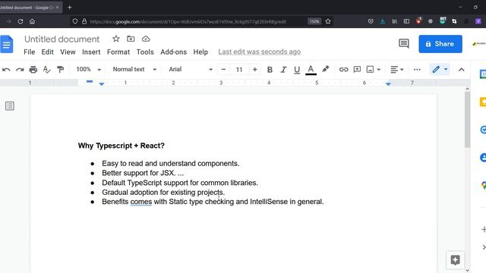
Task: Open the text color picker
Action: click(x=311, y=70)
